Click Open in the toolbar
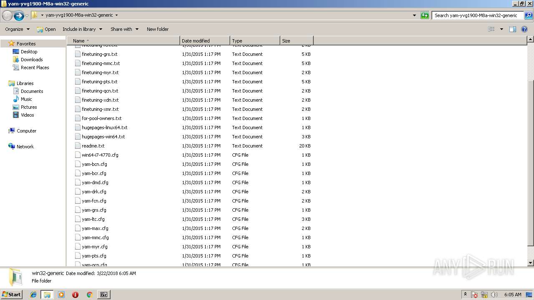Viewport: 534px width, 300px height. pyautogui.click(x=46, y=29)
